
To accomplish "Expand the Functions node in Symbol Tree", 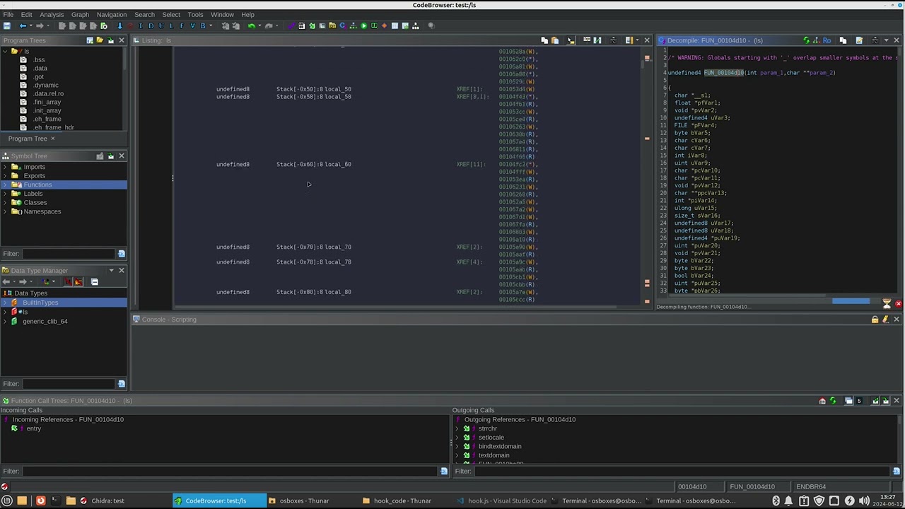I will point(6,185).
